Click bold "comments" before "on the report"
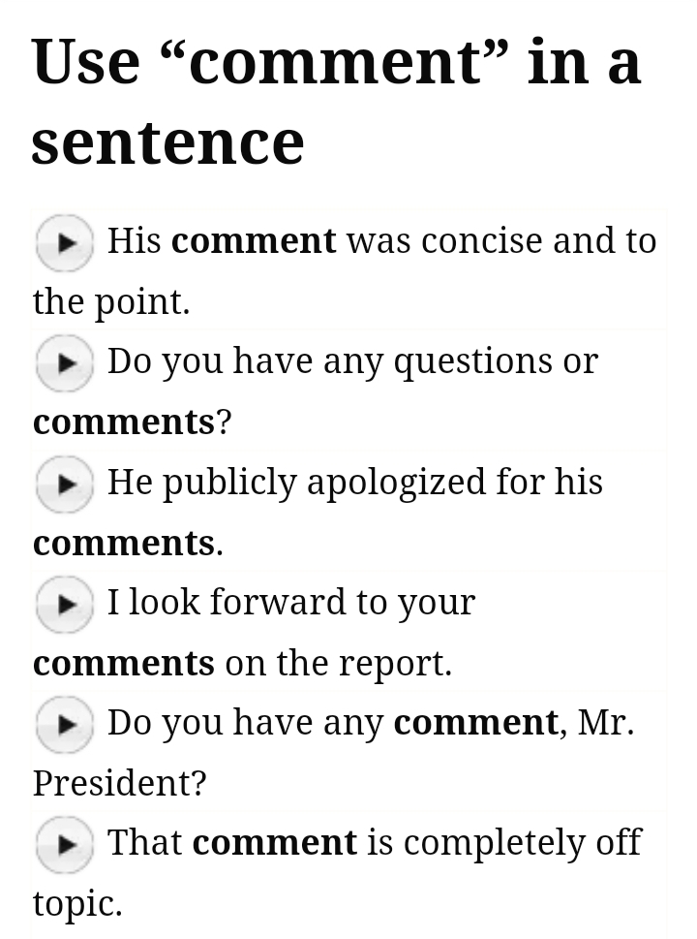 click(123, 664)
